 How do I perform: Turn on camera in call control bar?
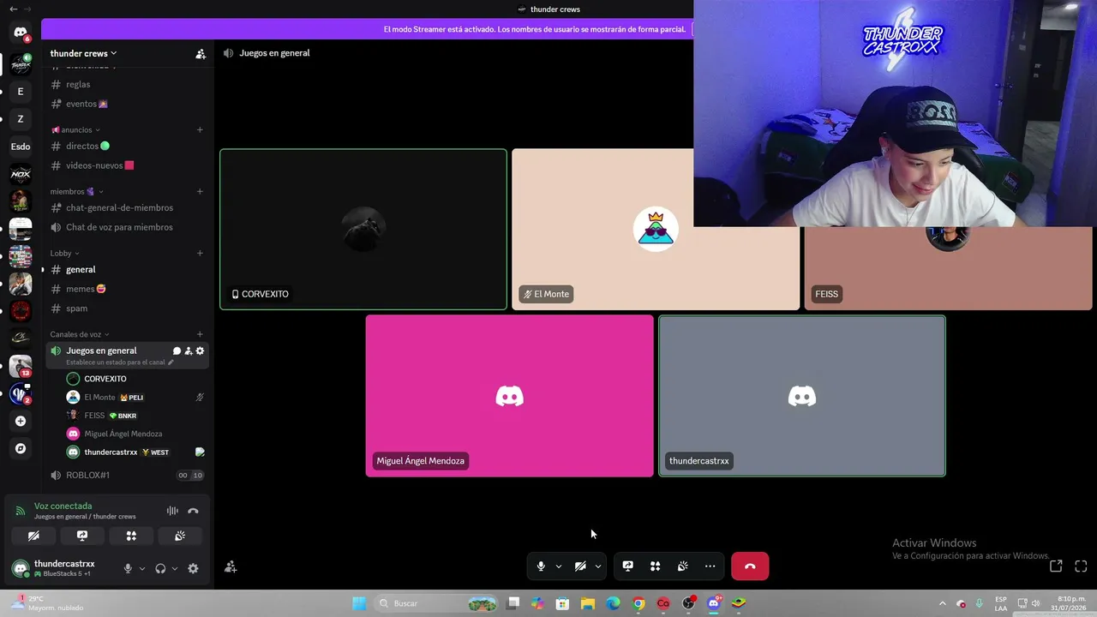point(580,566)
